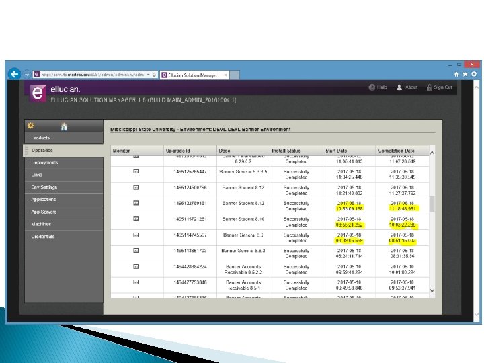Open Help in the header
Screen dimensions: 484x363
click(378, 87)
